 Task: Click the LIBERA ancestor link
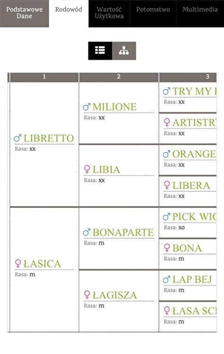click(x=191, y=185)
